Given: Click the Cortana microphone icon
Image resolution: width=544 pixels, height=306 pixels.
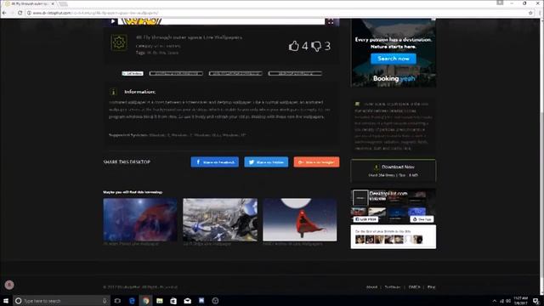Looking at the screenshot, I should [105, 301].
